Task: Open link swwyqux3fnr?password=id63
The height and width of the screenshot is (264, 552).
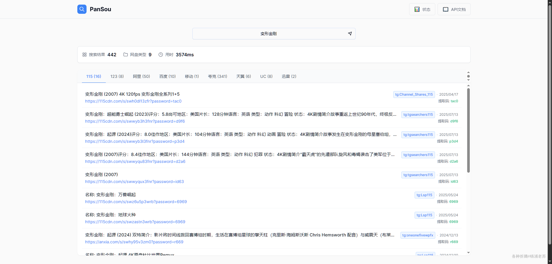Action: click(134, 182)
